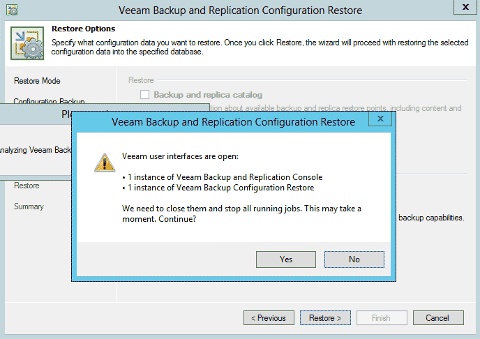
Task: Click 'We need to close them' message text
Action: 241,213
